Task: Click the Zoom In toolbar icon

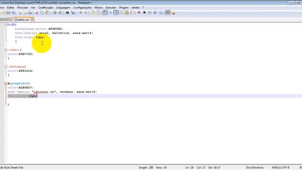Action: coord(80,13)
